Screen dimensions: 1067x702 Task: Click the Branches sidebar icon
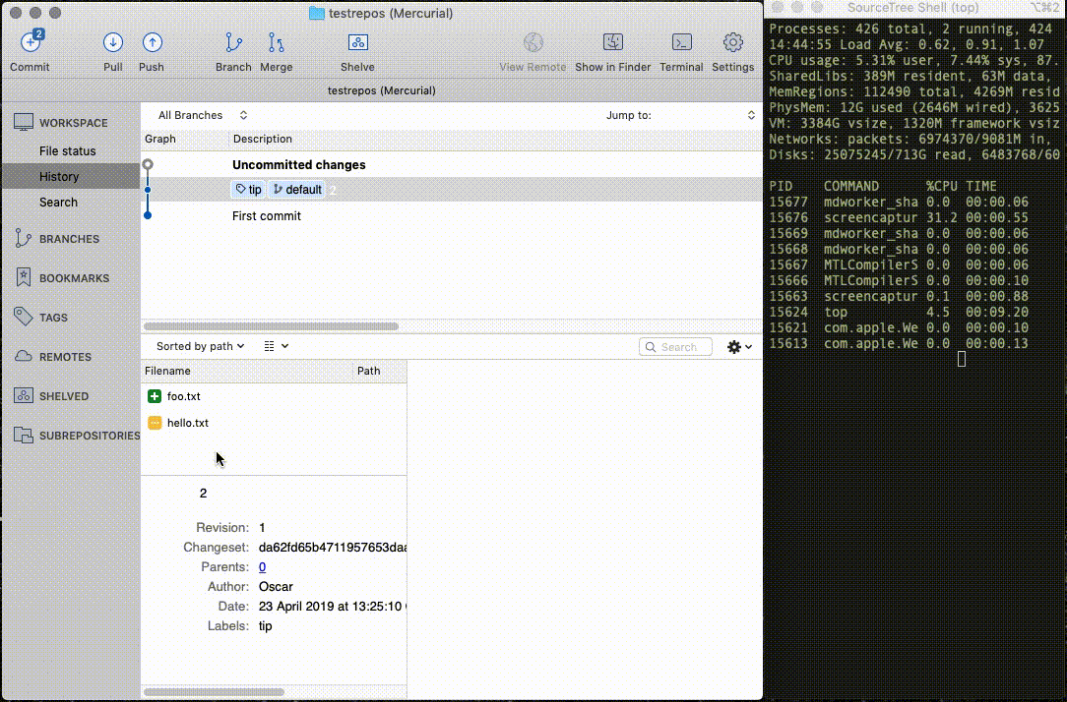tap(24, 238)
